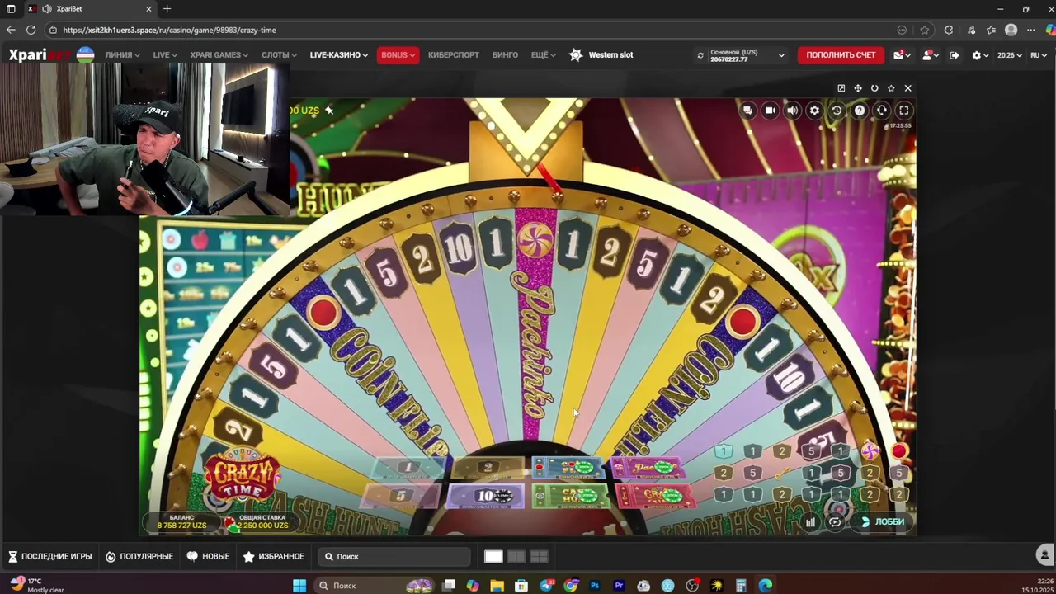Open the LIVE menu
Screen dimensions: 1056x594
point(164,55)
